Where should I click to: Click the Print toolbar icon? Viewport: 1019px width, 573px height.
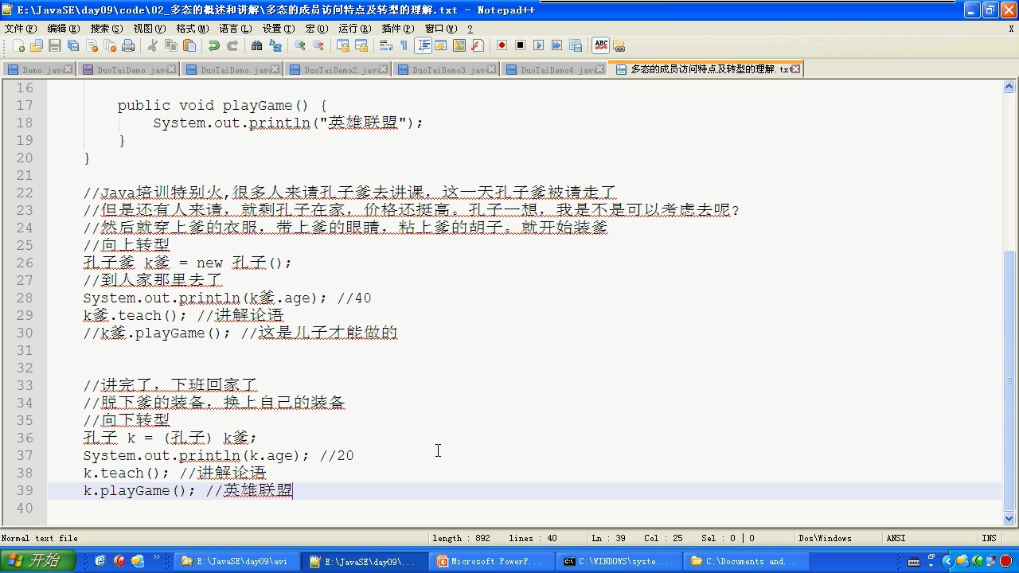(128, 45)
